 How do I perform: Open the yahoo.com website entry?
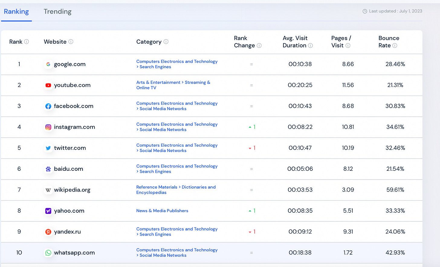coord(69,211)
